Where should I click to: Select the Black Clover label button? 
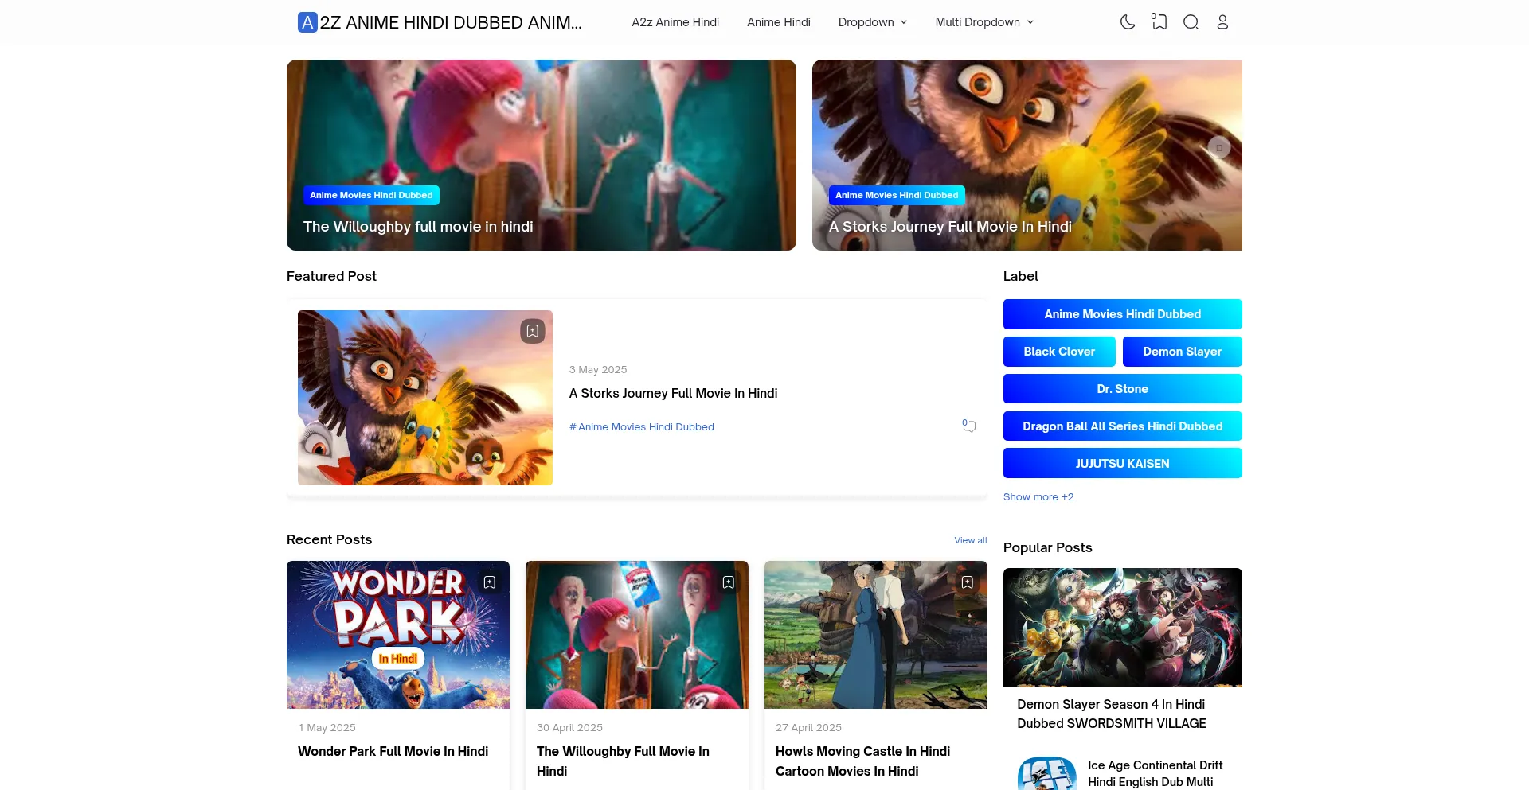click(1059, 352)
